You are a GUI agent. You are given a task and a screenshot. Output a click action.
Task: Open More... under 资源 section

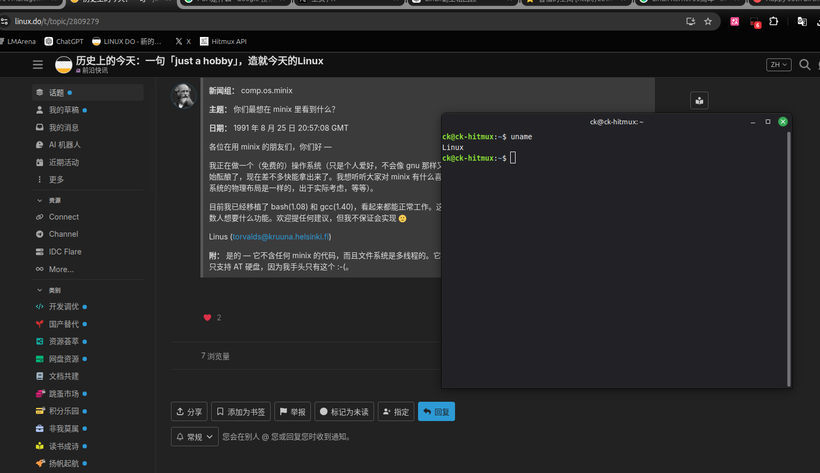coord(88,269)
